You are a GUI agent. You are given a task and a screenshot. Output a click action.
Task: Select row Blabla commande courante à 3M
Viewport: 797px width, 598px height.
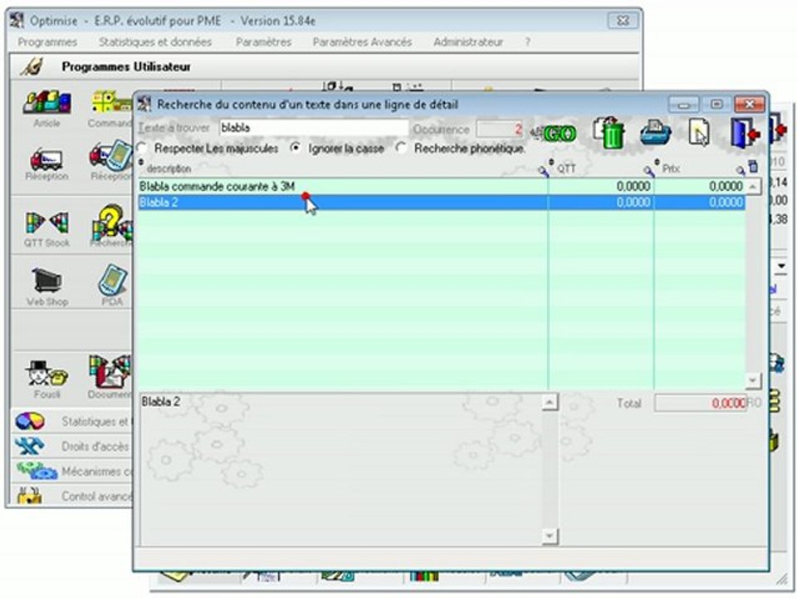443,187
